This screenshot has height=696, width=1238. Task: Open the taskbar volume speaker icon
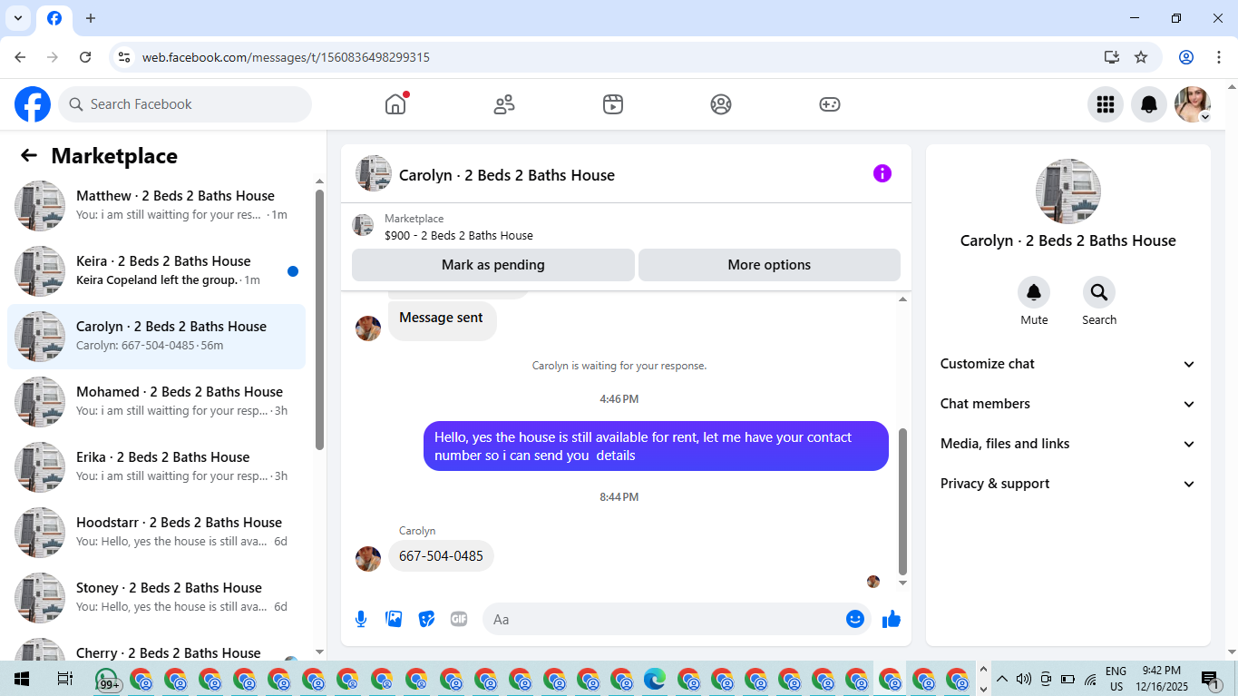pos(1024,679)
